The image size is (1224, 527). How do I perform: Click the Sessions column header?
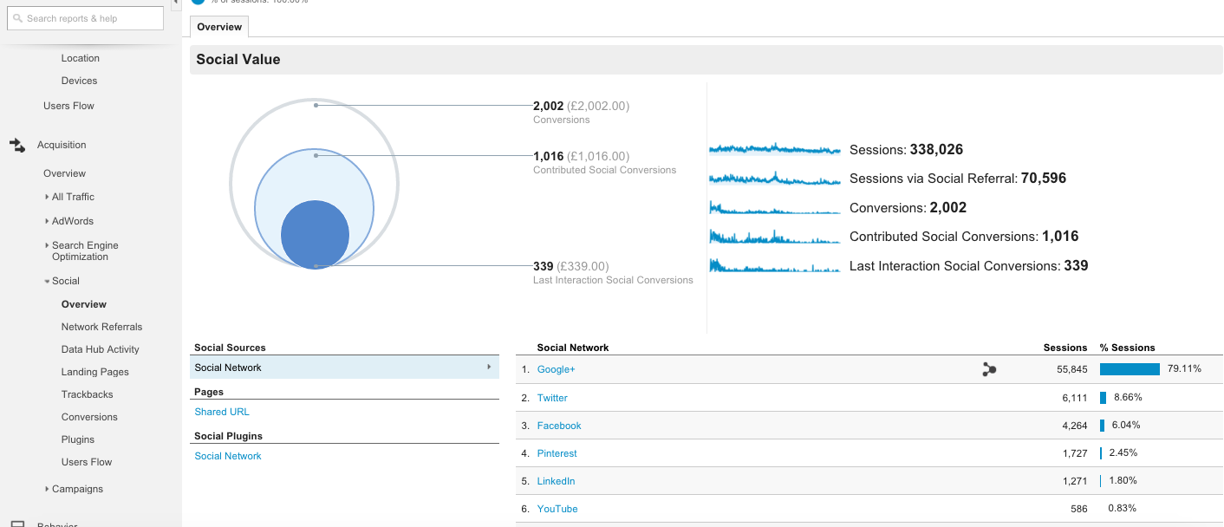(x=1065, y=348)
